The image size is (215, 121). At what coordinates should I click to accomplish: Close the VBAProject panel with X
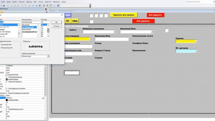[46, 9]
